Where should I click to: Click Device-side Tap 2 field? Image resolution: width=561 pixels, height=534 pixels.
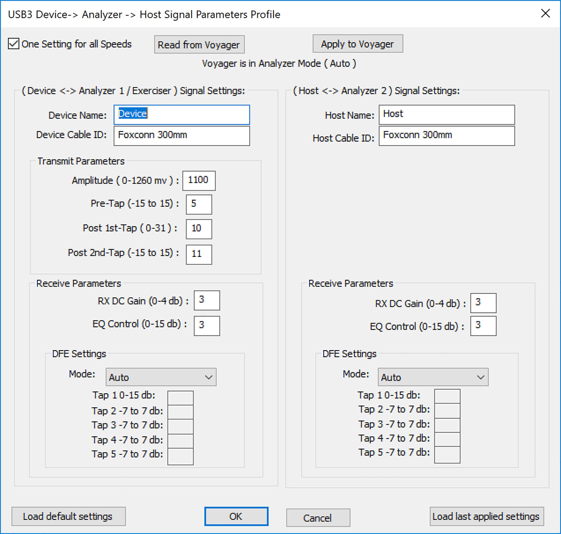[x=181, y=412]
